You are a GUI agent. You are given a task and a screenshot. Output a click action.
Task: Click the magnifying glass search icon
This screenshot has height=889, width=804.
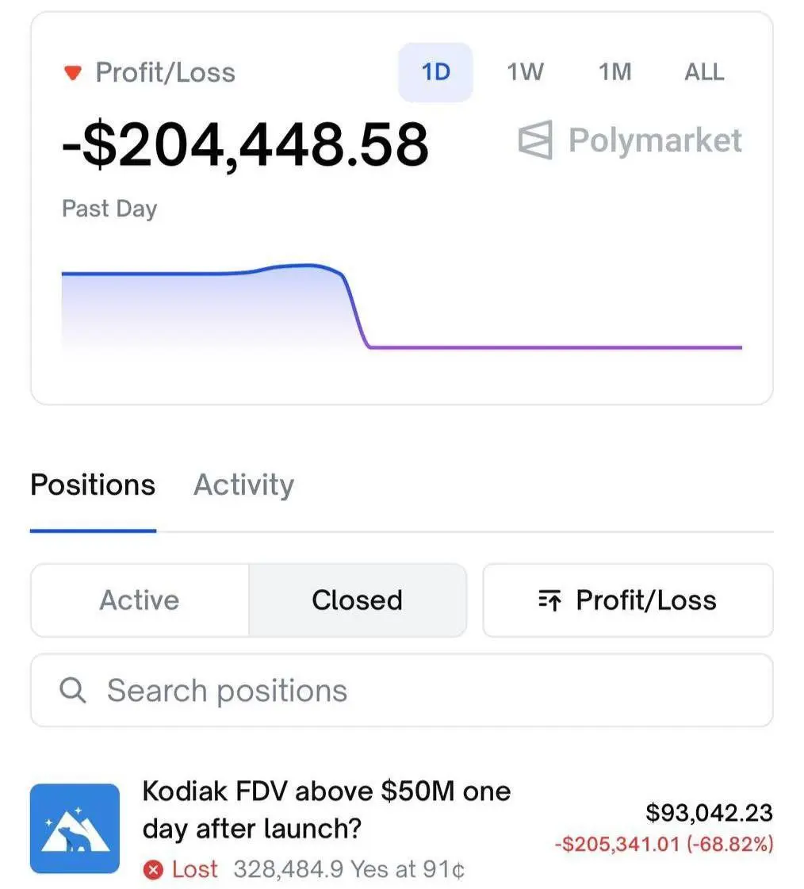tap(72, 690)
